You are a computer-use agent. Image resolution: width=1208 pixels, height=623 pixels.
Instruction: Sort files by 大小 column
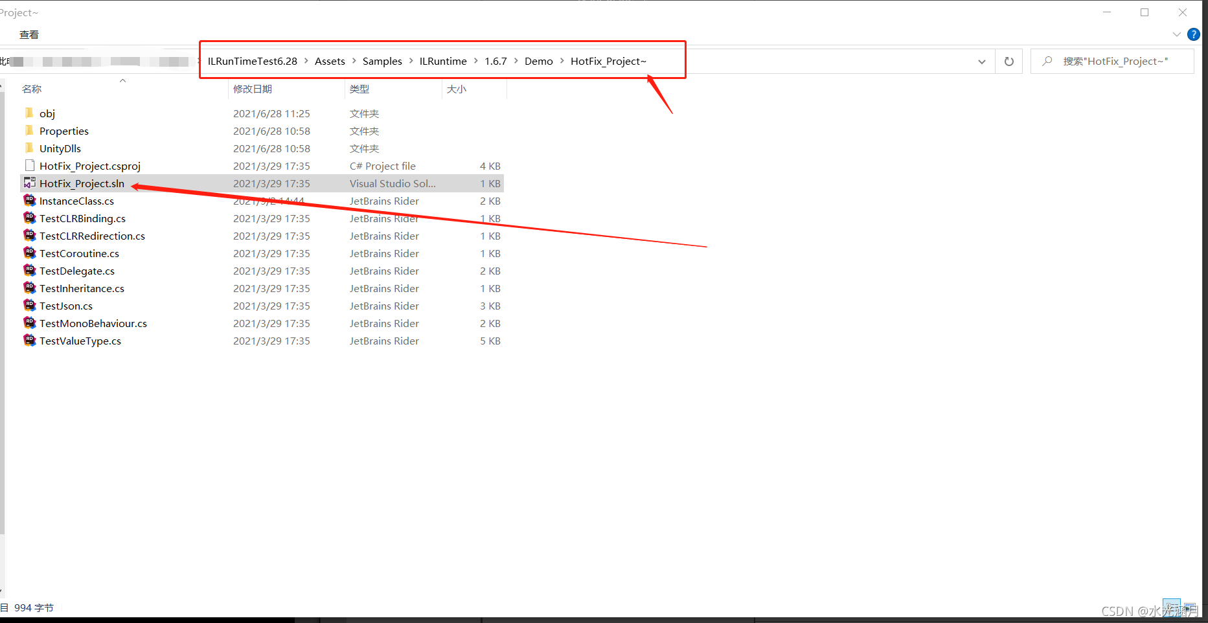457,89
